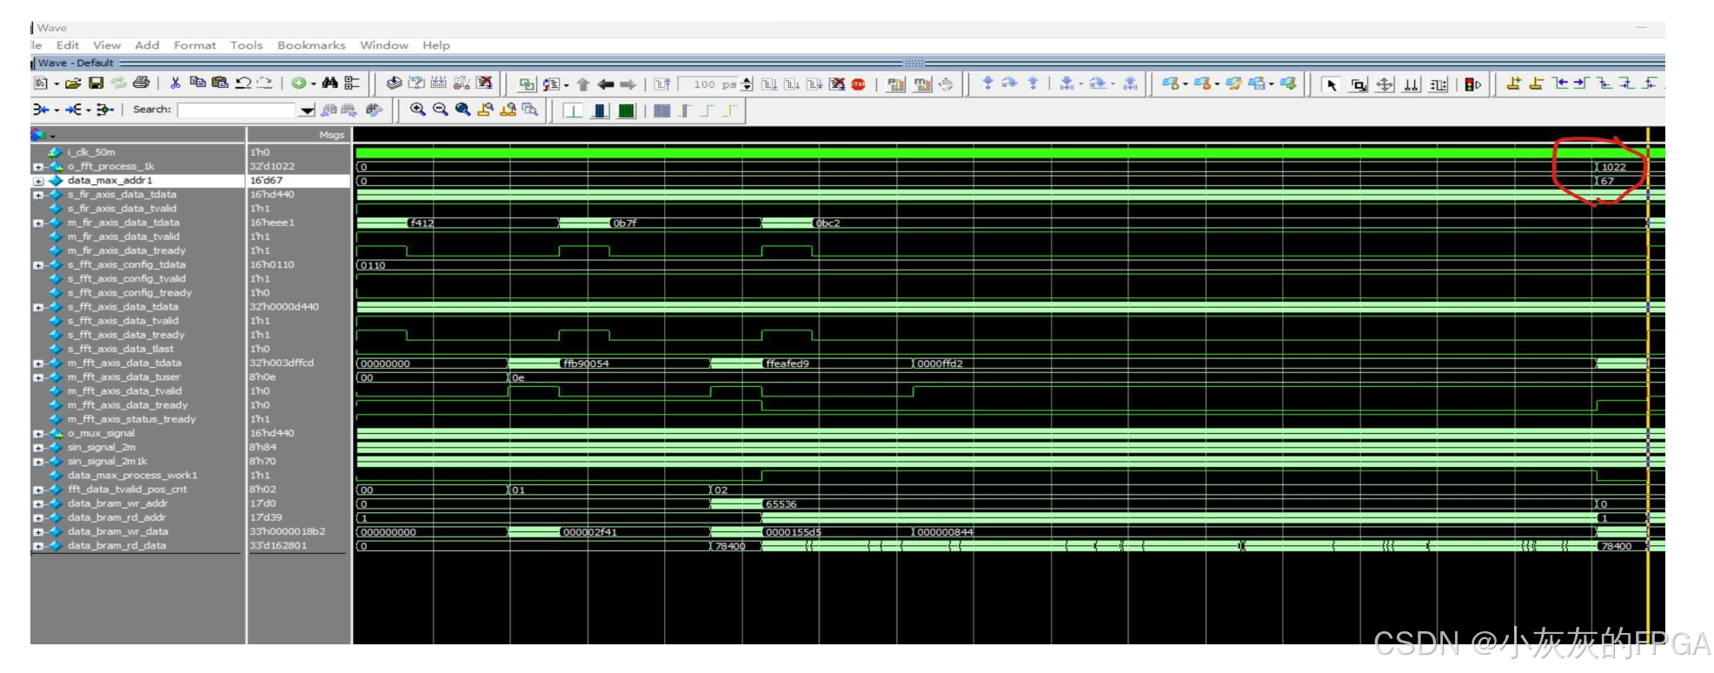Click the Collapse All tree icon
Screen dimensions: 1714x673
[352, 83]
